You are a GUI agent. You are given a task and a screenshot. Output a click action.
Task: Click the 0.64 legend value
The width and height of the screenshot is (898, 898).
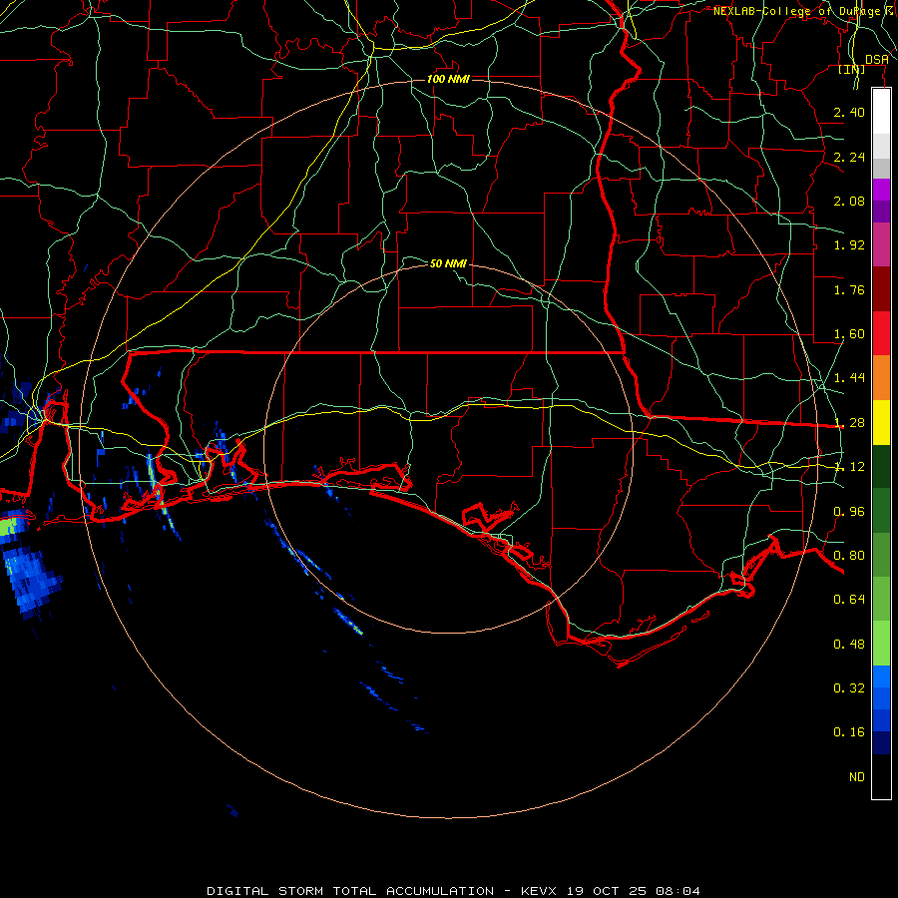(849, 600)
